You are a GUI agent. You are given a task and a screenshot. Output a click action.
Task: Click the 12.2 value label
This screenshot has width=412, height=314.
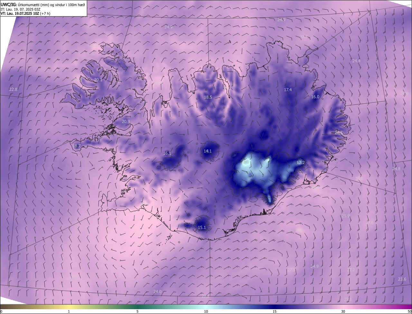click(301, 163)
